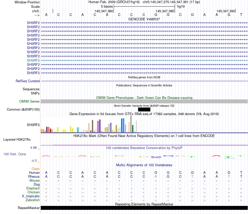Screen dimensions: 248x214
Task: Open 'Multiz Alignments of 100 Vertebrates' title
Action: click(x=144, y=165)
